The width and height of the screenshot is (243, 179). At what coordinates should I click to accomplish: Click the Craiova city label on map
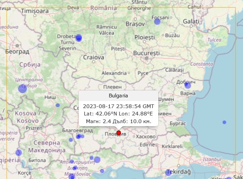(94, 57)
